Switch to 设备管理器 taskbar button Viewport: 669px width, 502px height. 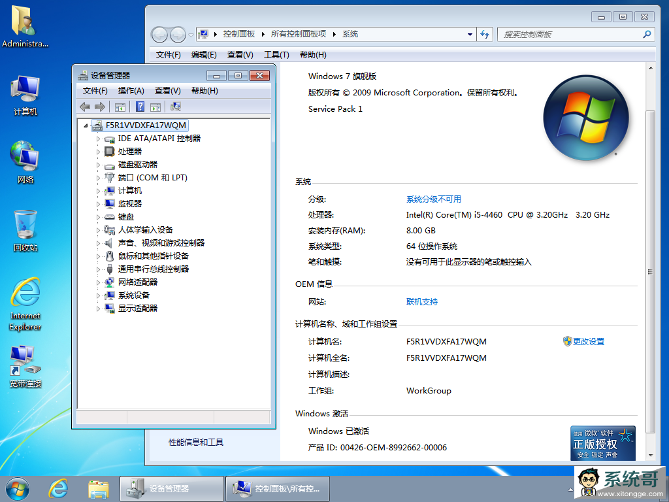[172, 489]
